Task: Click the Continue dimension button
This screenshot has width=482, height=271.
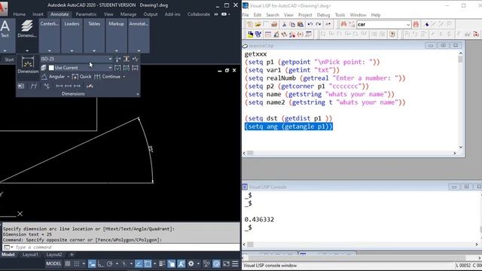Action: [x=108, y=77]
